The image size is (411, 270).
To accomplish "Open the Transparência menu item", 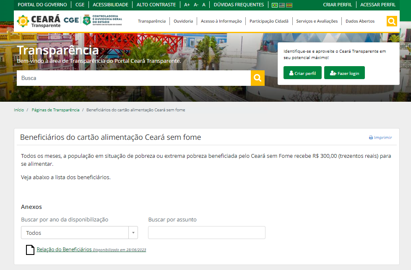I will [152, 21].
